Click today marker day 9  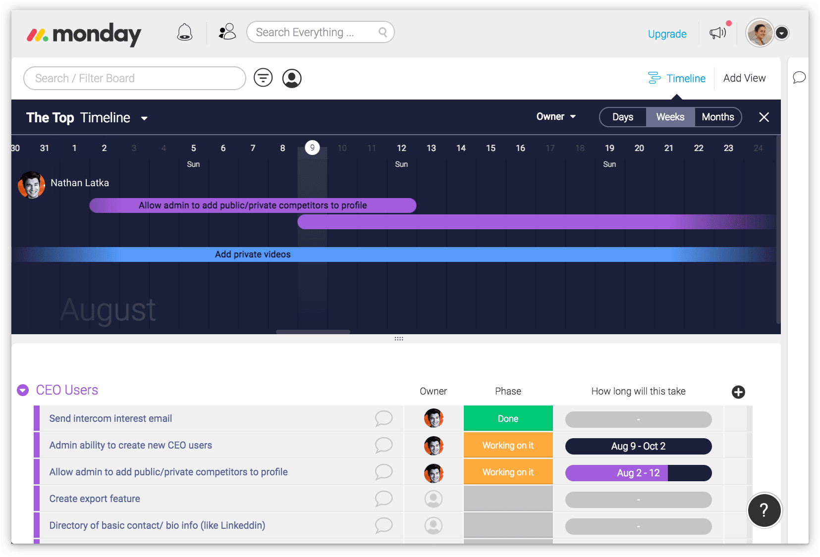[312, 148]
